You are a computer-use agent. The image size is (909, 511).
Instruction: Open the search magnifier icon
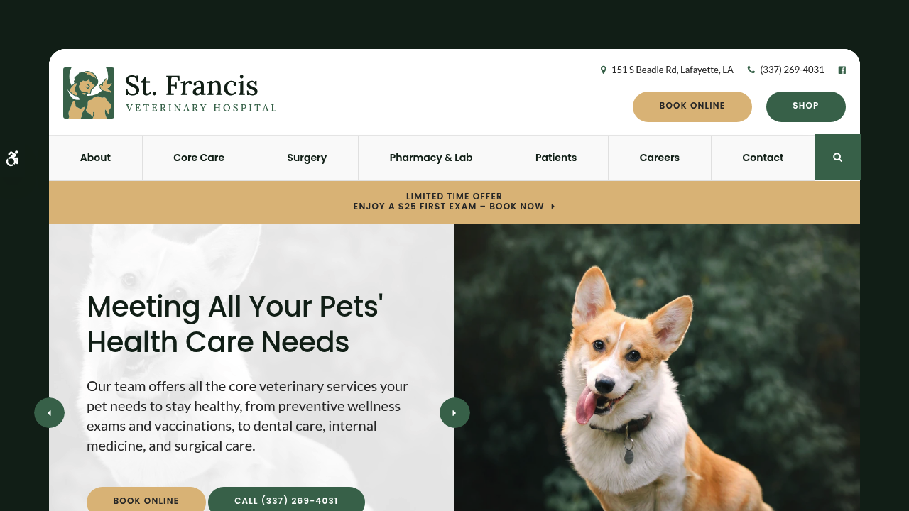pos(837,158)
